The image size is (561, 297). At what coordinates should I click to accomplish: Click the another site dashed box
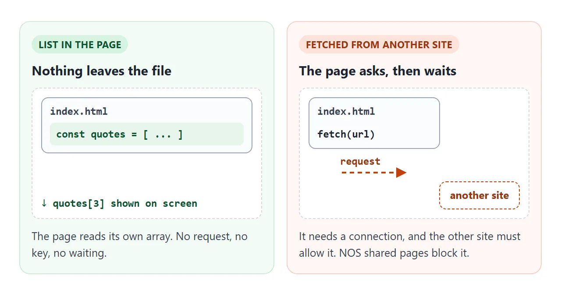tap(479, 195)
